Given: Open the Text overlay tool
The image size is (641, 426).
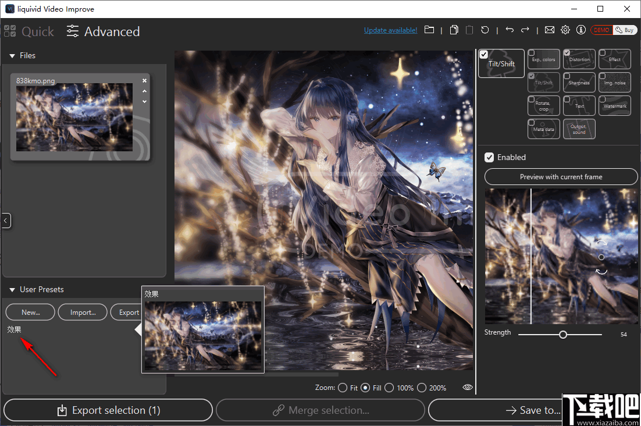Looking at the screenshot, I should pyautogui.click(x=579, y=105).
